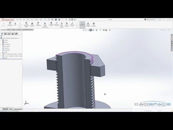Click the Take Snapshot tool

coord(94,25)
